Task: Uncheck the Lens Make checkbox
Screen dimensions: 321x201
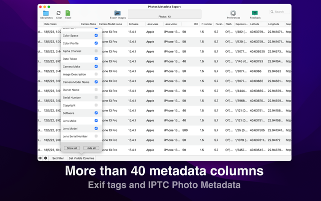Action: coord(96,120)
